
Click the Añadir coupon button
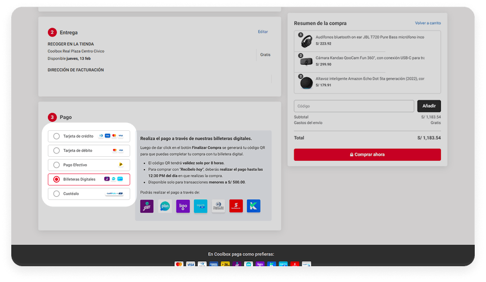click(x=429, y=106)
